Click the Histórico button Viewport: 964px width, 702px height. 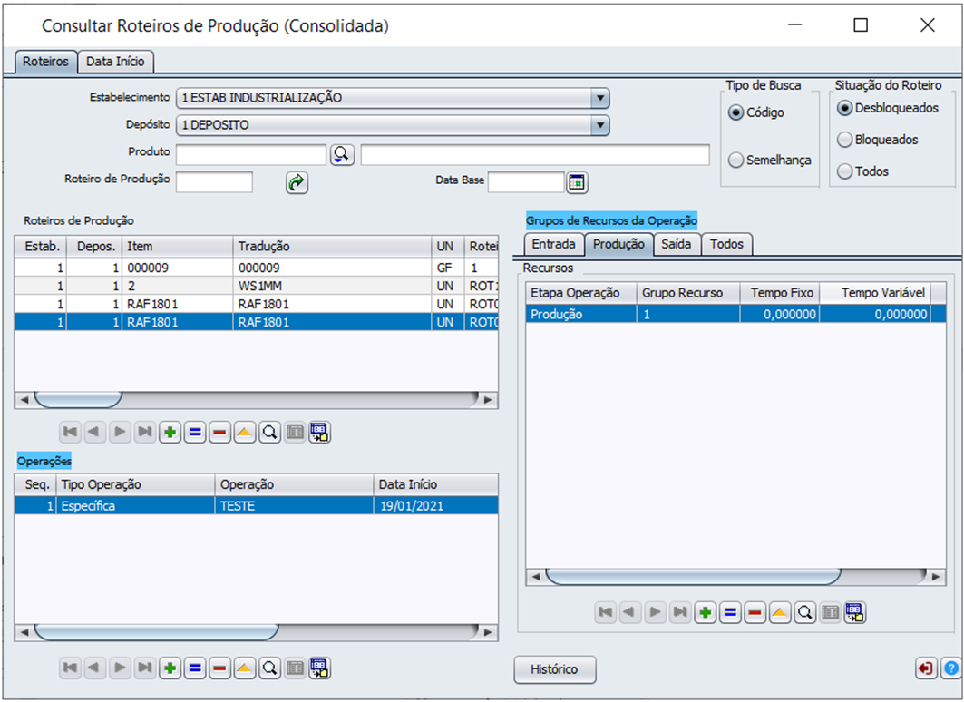[554, 669]
